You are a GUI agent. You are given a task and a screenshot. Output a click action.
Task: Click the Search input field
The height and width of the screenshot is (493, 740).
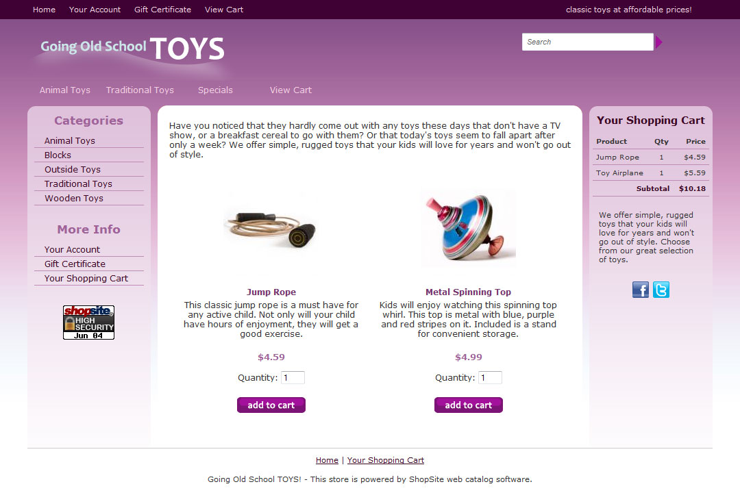[x=588, y=42]
